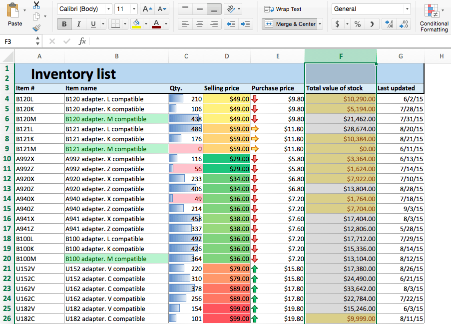This screenshot has height=324, width=451.
Task: Apply percent style formatting
Action: coord(358,24)
